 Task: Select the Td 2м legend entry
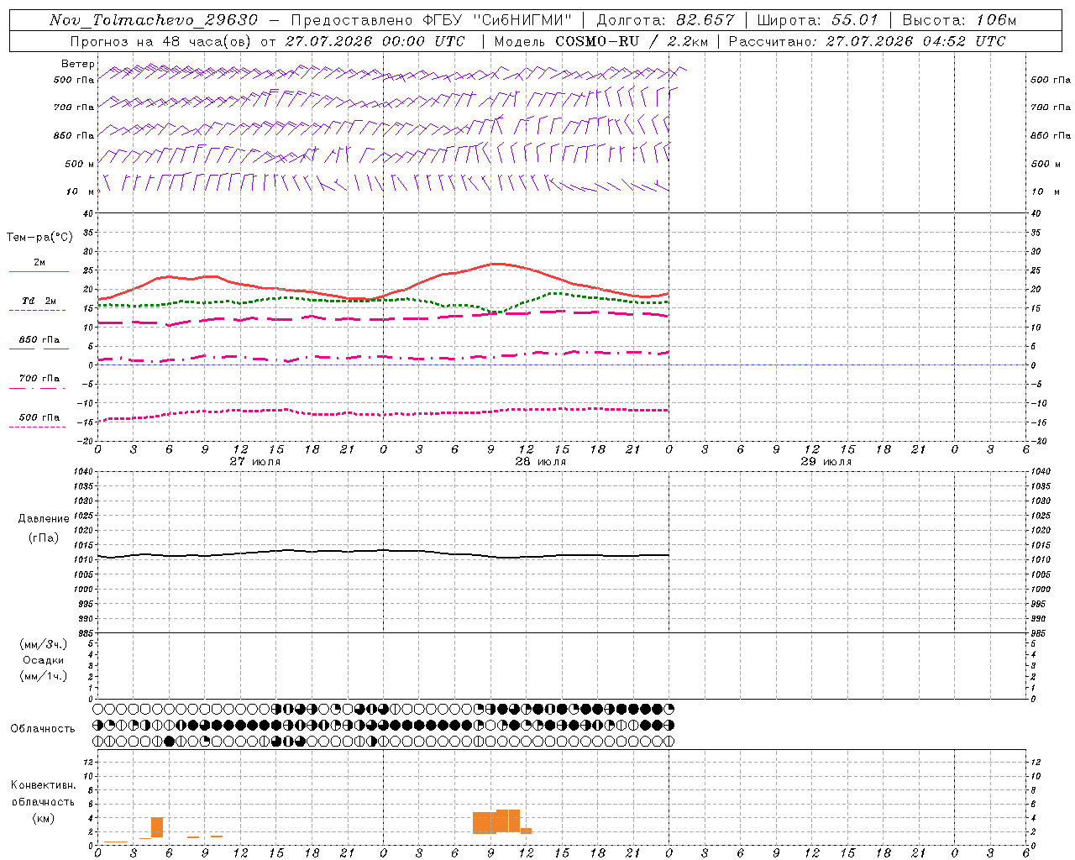[39, 305]
